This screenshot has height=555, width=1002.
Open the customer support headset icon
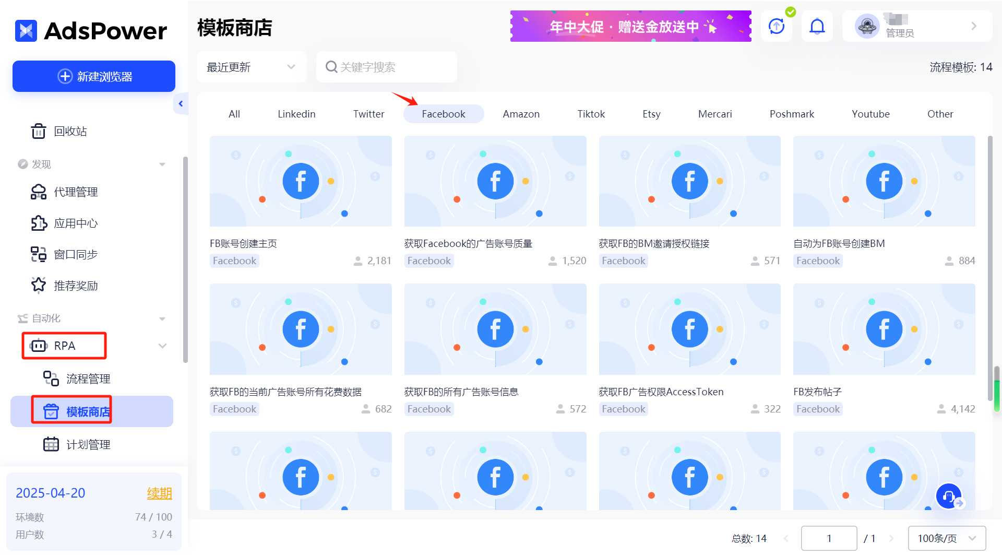pyautogui.click(x=949, y=497)
